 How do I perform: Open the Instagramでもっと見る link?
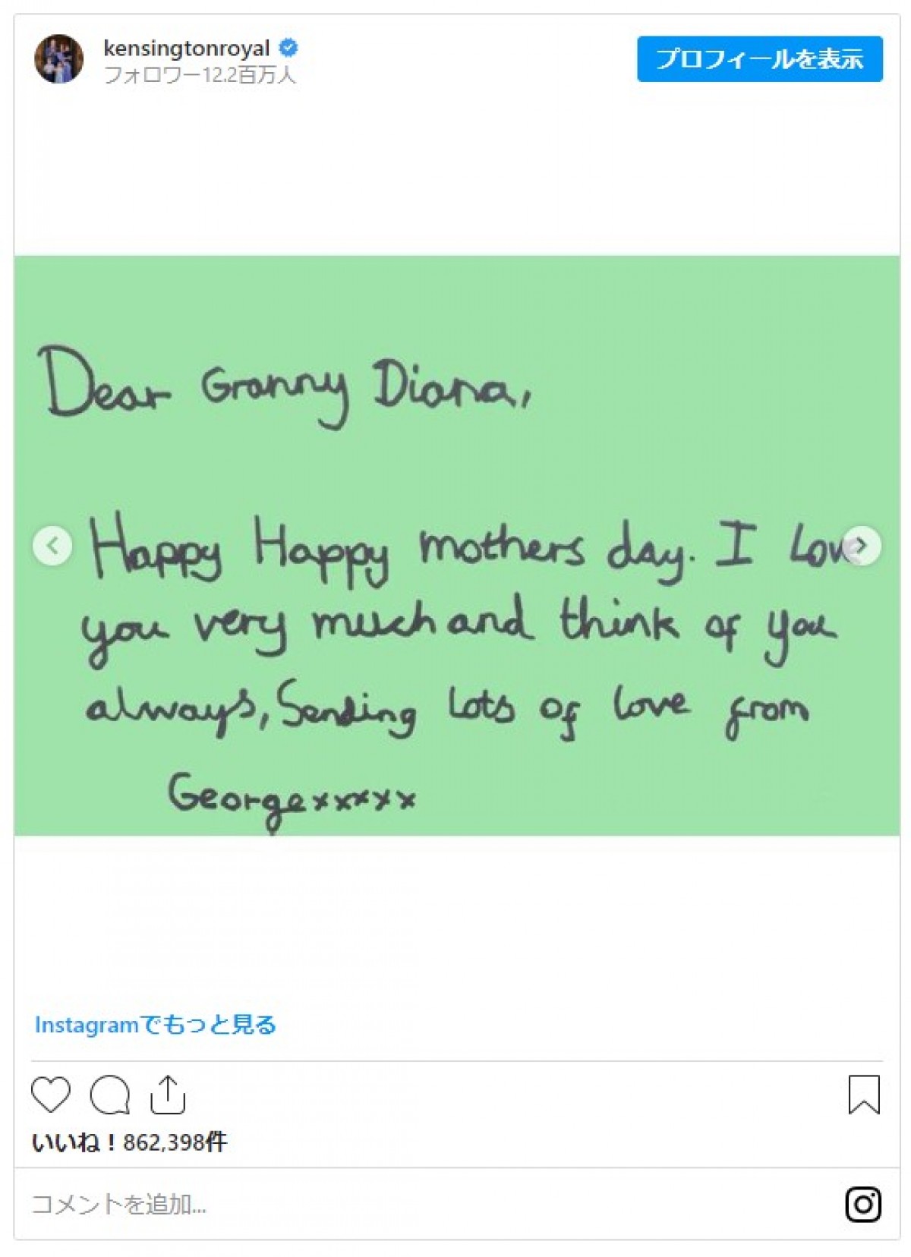coord(156,1025)
